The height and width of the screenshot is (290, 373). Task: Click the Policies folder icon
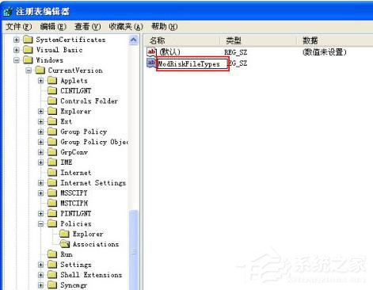[x=52, y=223]
